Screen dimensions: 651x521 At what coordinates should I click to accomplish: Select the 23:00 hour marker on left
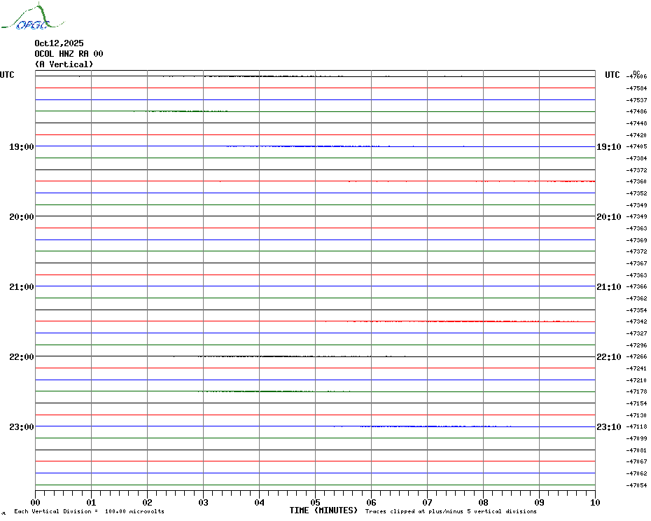point(21,427)
